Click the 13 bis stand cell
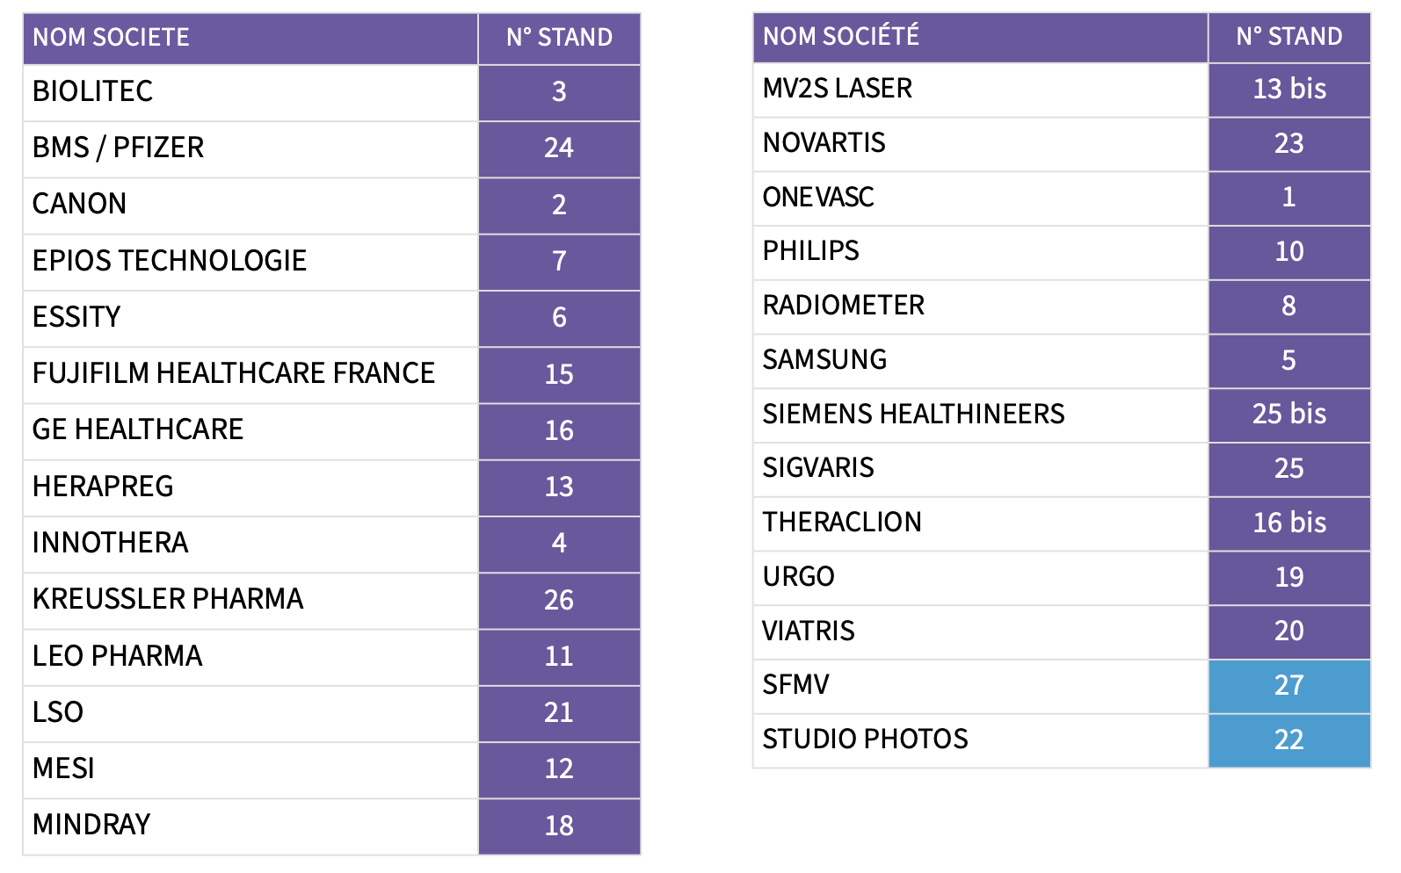 [x=1288, y=89]
